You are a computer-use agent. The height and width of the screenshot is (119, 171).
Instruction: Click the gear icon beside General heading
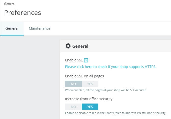click(x=68, y=46)
